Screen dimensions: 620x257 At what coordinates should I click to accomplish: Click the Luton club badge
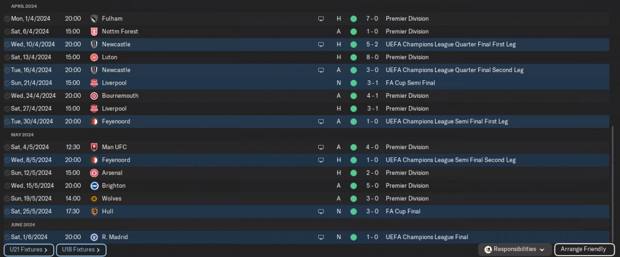point(94,57)
